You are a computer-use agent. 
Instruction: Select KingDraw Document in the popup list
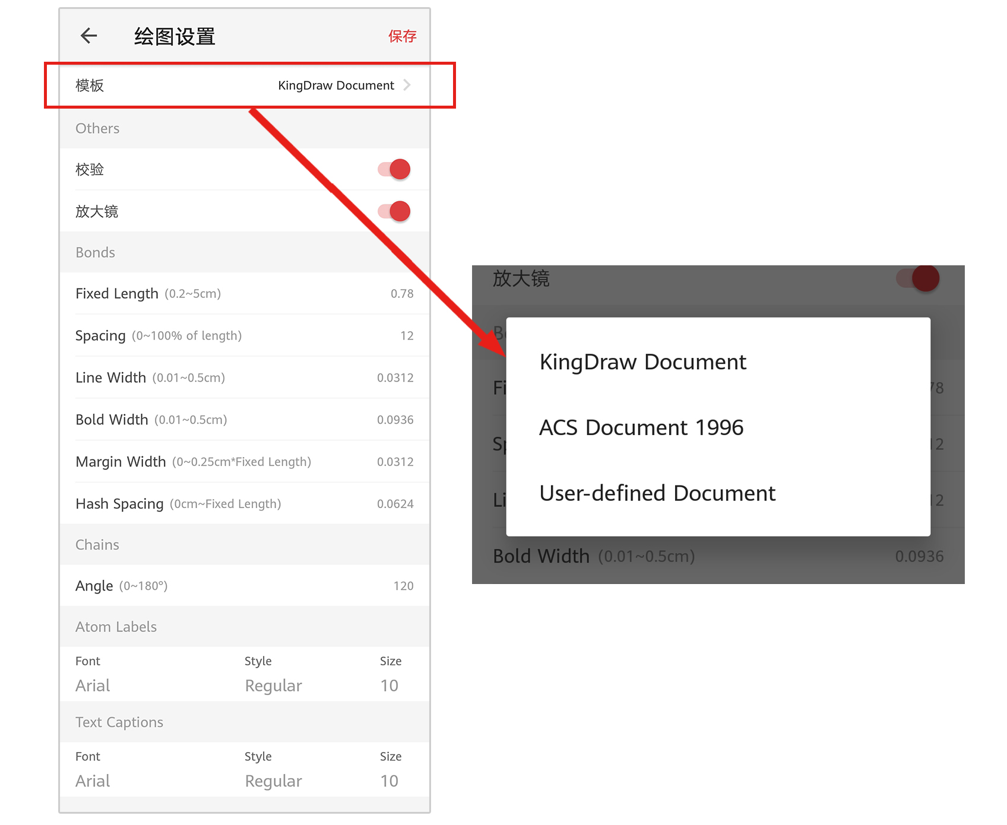(642, 362)
